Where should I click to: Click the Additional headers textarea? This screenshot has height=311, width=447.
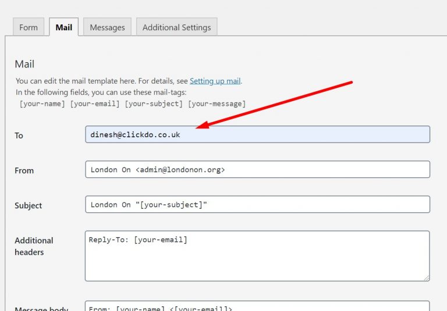[x=257, y=256]
